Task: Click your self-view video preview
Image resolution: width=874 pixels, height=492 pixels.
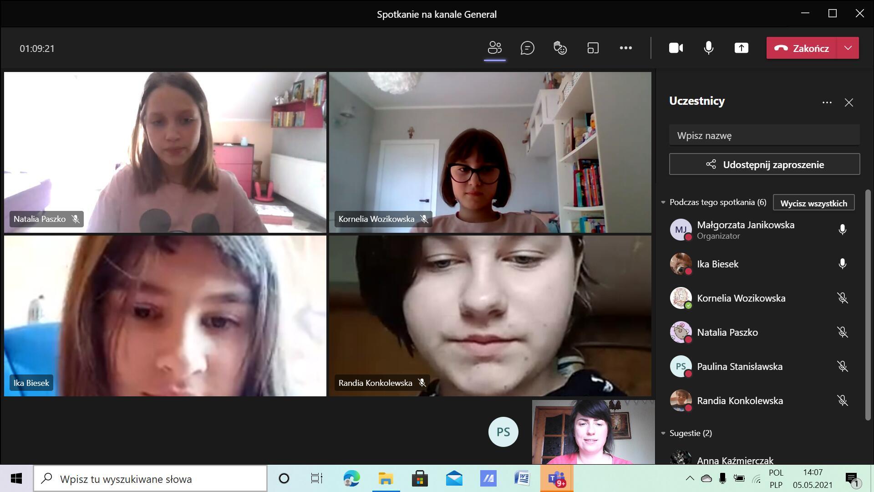Action: coord(593,432)
